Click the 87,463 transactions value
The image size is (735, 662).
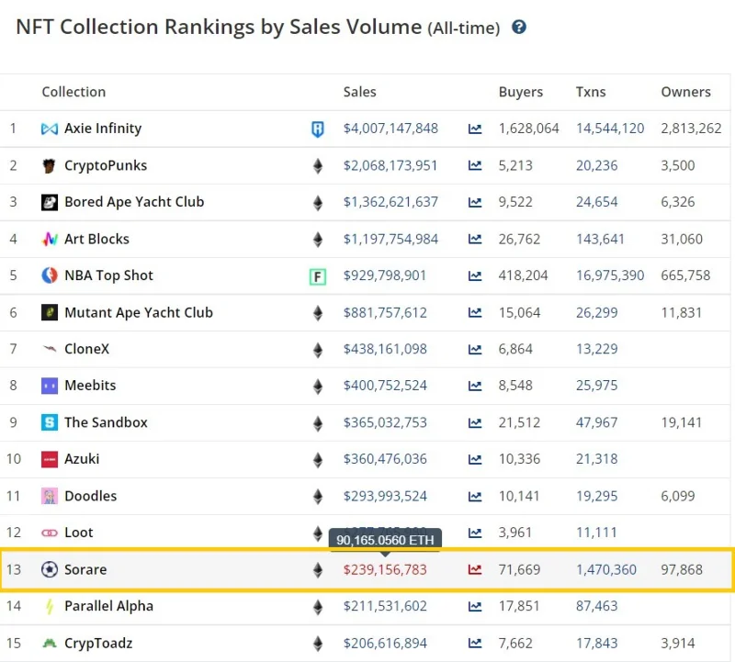point(596,606)
